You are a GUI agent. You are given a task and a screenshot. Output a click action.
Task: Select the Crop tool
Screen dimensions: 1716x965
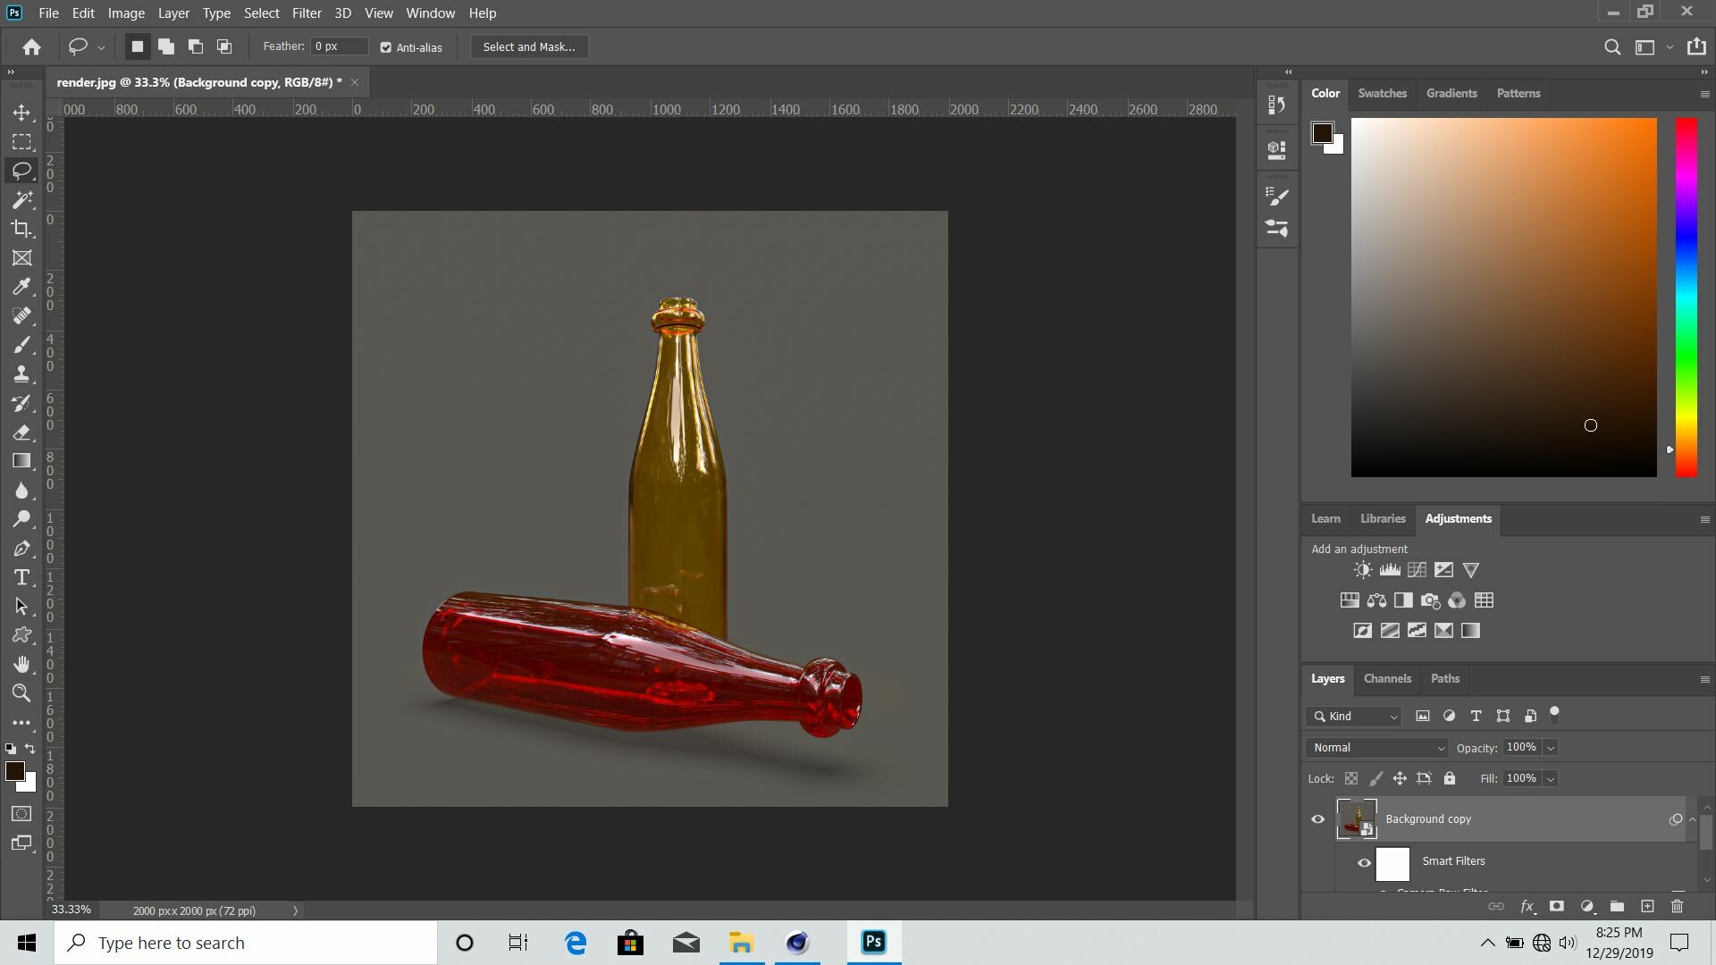[x=21, y=229]
